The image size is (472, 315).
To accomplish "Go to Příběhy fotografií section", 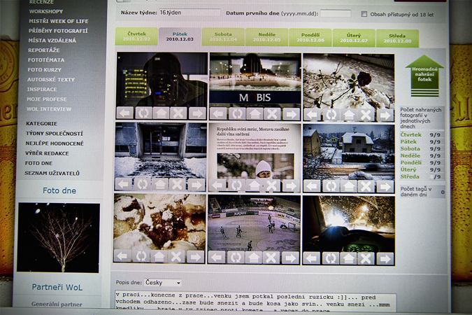I will (58, 31).
